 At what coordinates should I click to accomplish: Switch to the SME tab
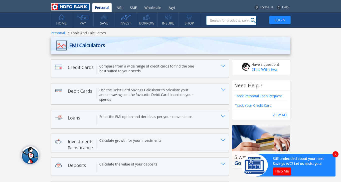click(x=133, y=8)
